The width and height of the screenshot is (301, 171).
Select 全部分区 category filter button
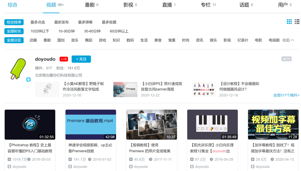coord(14,40)
